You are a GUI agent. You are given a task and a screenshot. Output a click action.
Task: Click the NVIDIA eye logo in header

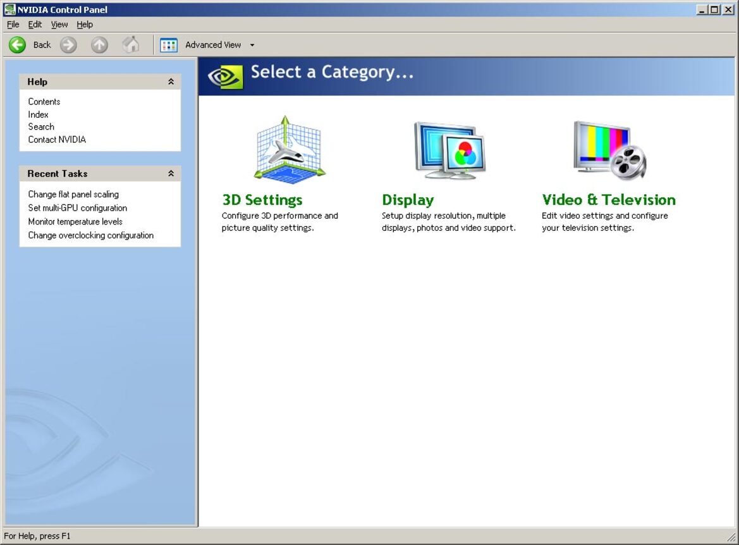click(x=226, y=77)
